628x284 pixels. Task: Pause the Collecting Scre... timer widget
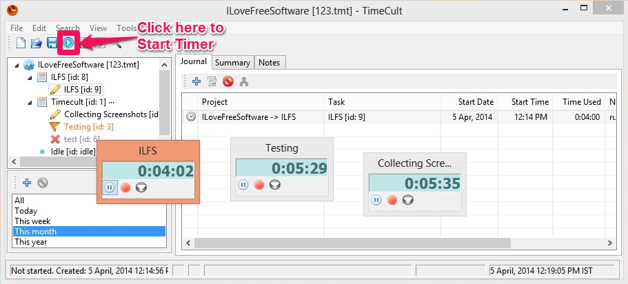(x=376, y=199)
